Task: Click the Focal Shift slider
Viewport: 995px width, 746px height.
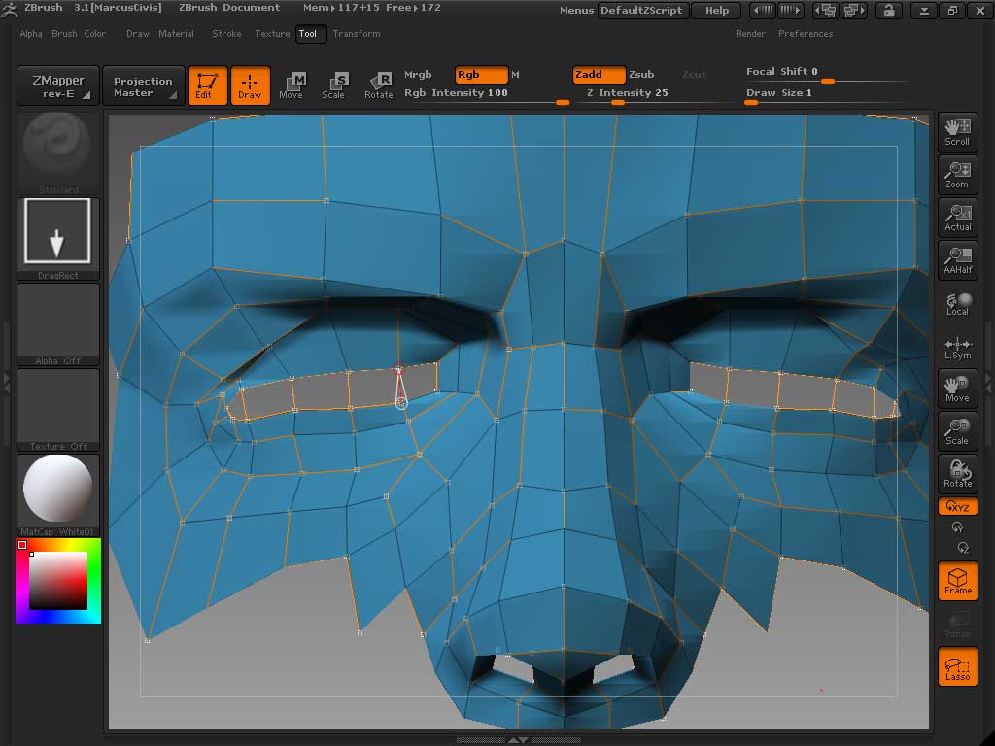Action: [828, 74]
